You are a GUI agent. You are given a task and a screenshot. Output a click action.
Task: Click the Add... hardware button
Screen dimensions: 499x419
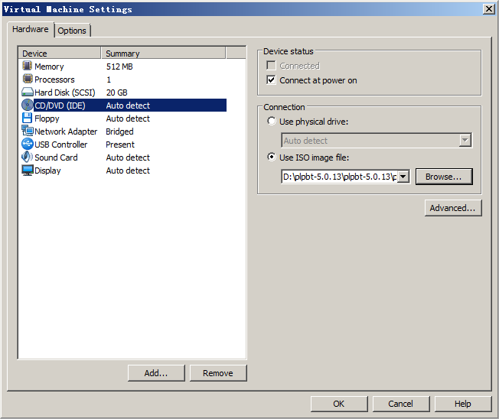click(x=155, y=373)
